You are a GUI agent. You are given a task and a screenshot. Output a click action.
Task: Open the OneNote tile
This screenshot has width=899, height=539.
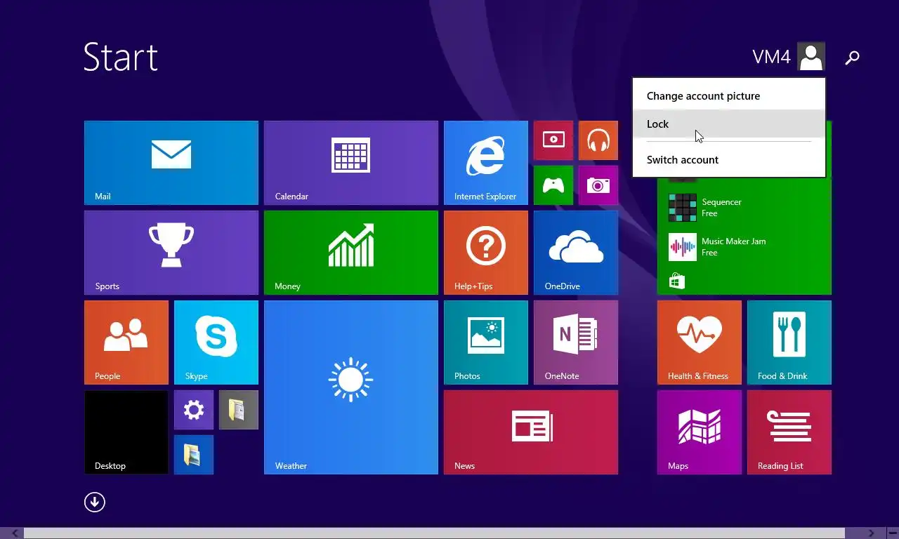(576, 342)
